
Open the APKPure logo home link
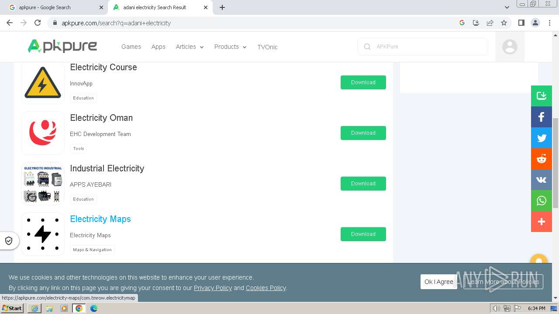pyautogui.click(x=62, y=46)
